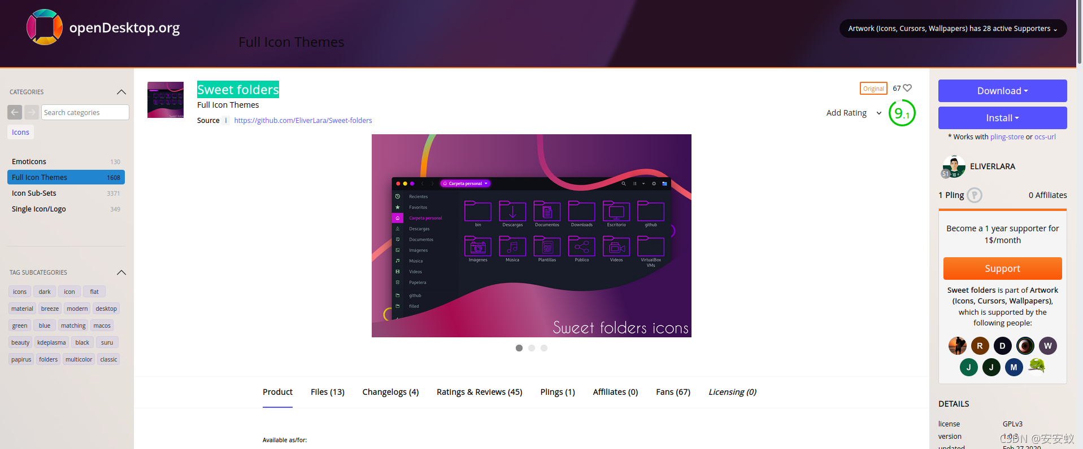Click the Sweet folders product thumbnail
Viewport: 1083px width, 449px height.
point(166,100)
